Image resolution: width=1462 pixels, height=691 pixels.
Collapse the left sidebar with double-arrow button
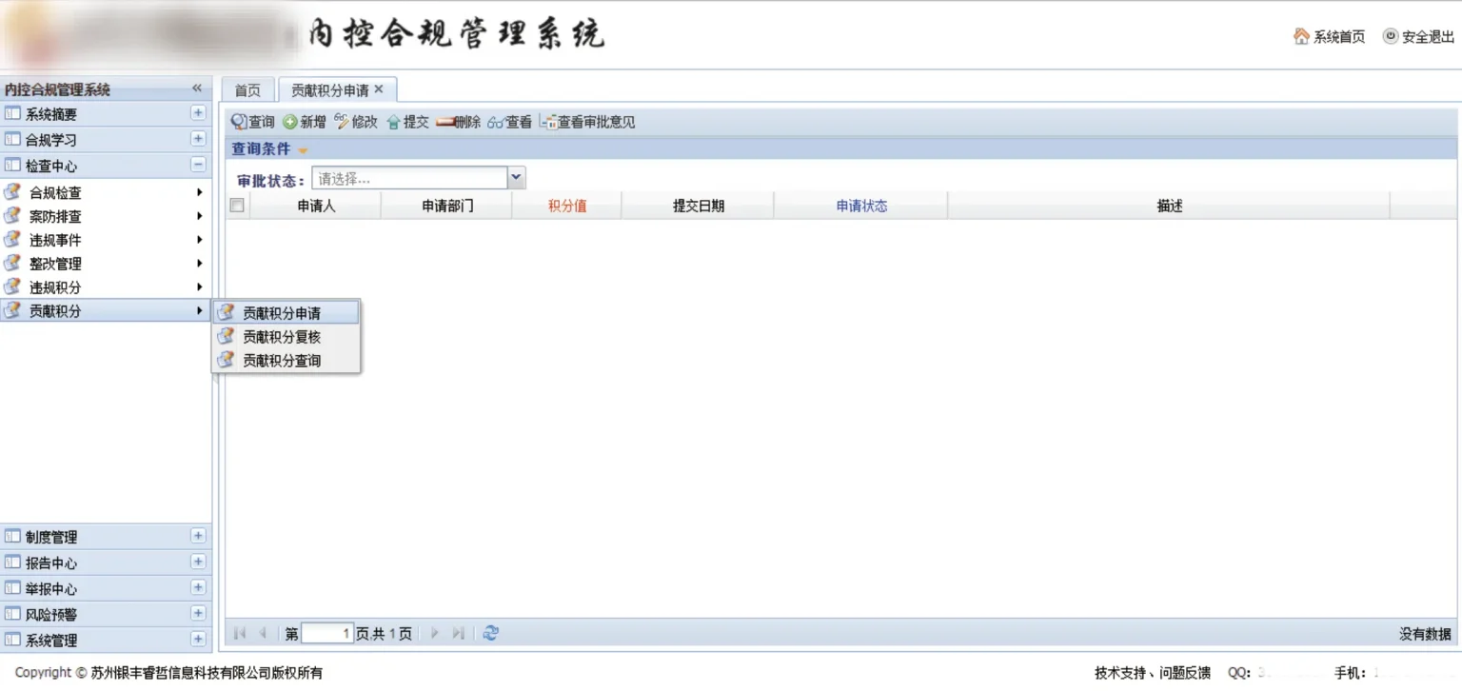(197, 89)
